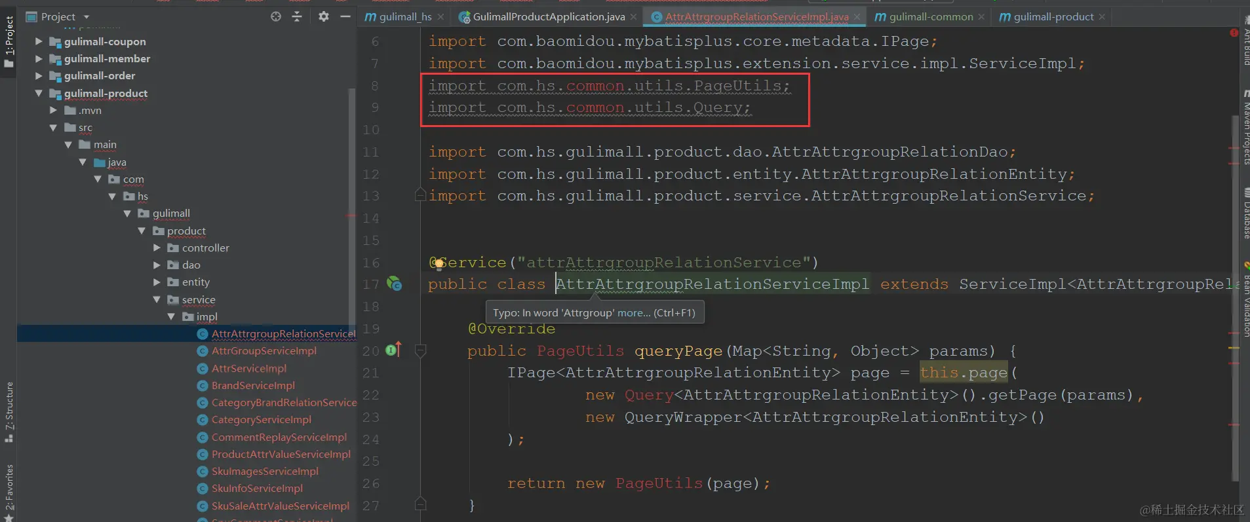Viewport: 1250px width, 522px height.
Task: Open Project panel settings gear
Action: 324,16
